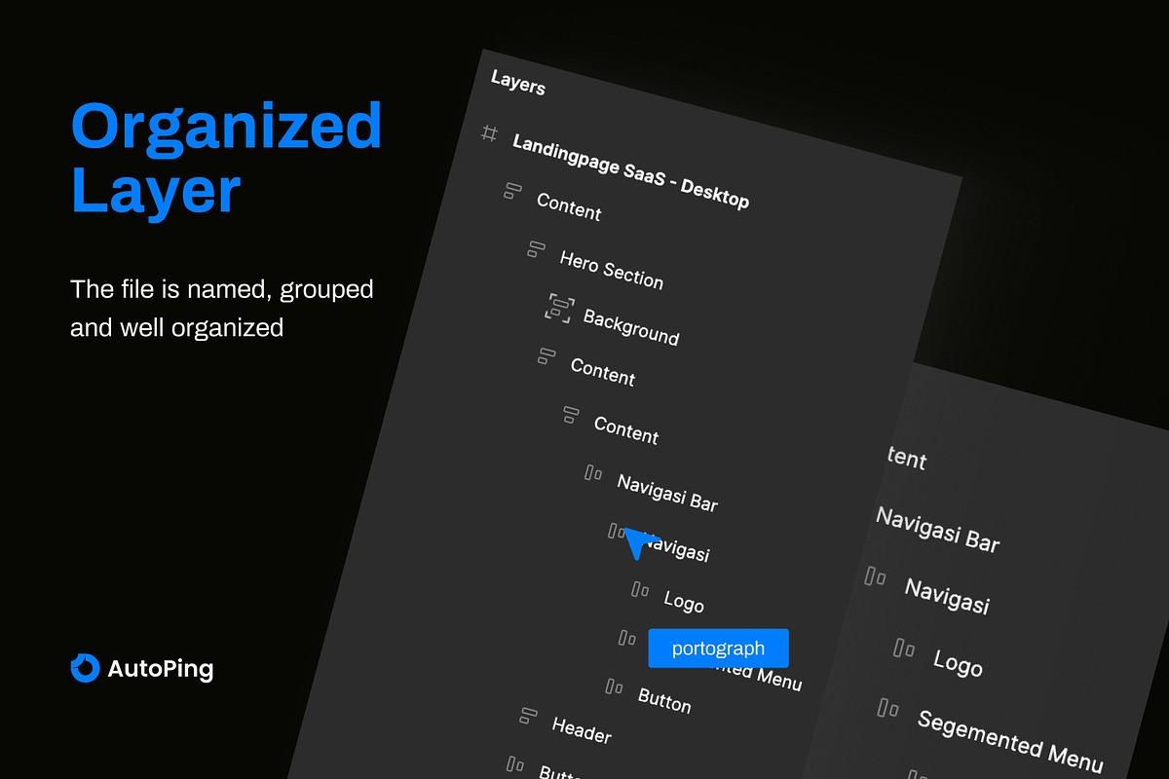Screen dimensions: 1169x779
Task: Click the frame icon beside Landingpage SaaS - Desktop
Action: point(490,133)
